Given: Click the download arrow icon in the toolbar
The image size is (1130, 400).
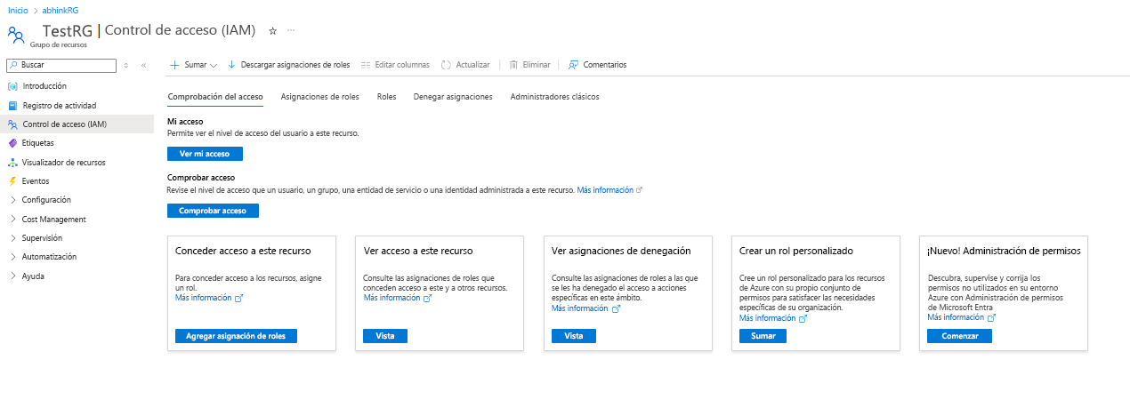Looking at the screenshot, I should [231, 65].
